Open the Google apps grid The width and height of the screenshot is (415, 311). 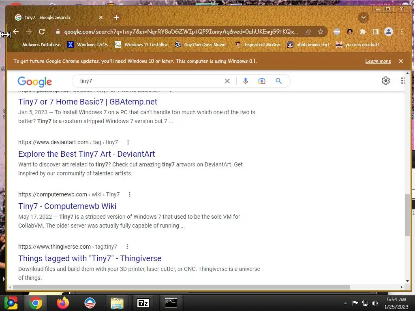402,81
